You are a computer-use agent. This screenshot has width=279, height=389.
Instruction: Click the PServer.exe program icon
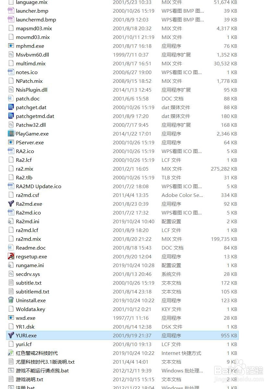pos(11,142)
